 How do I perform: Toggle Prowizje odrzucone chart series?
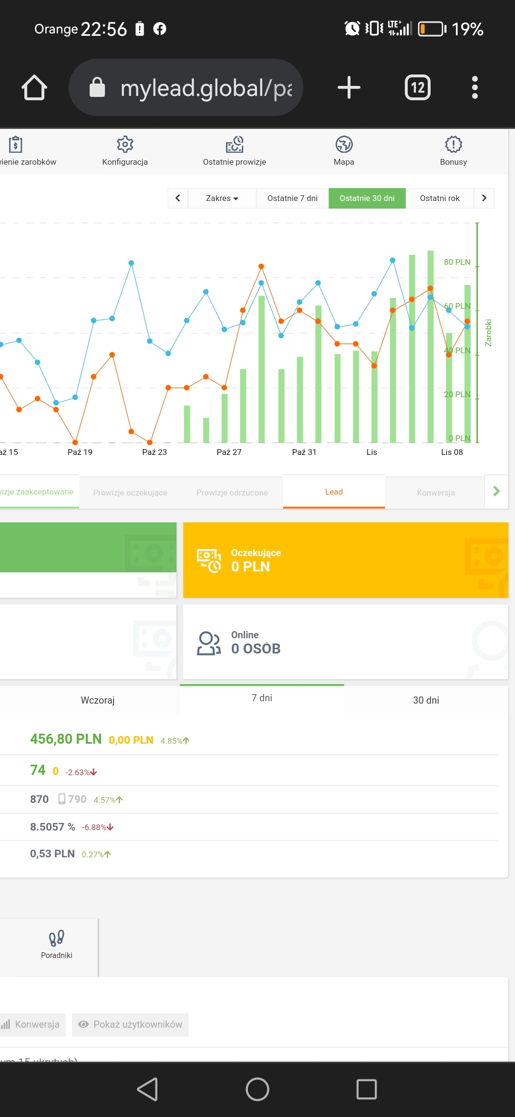(x=232, y=493)
